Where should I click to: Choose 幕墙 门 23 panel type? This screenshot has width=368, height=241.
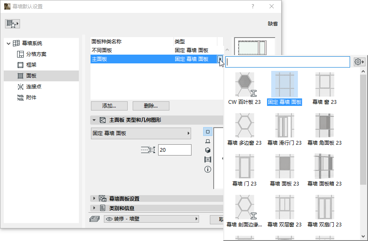pos(244,170)
